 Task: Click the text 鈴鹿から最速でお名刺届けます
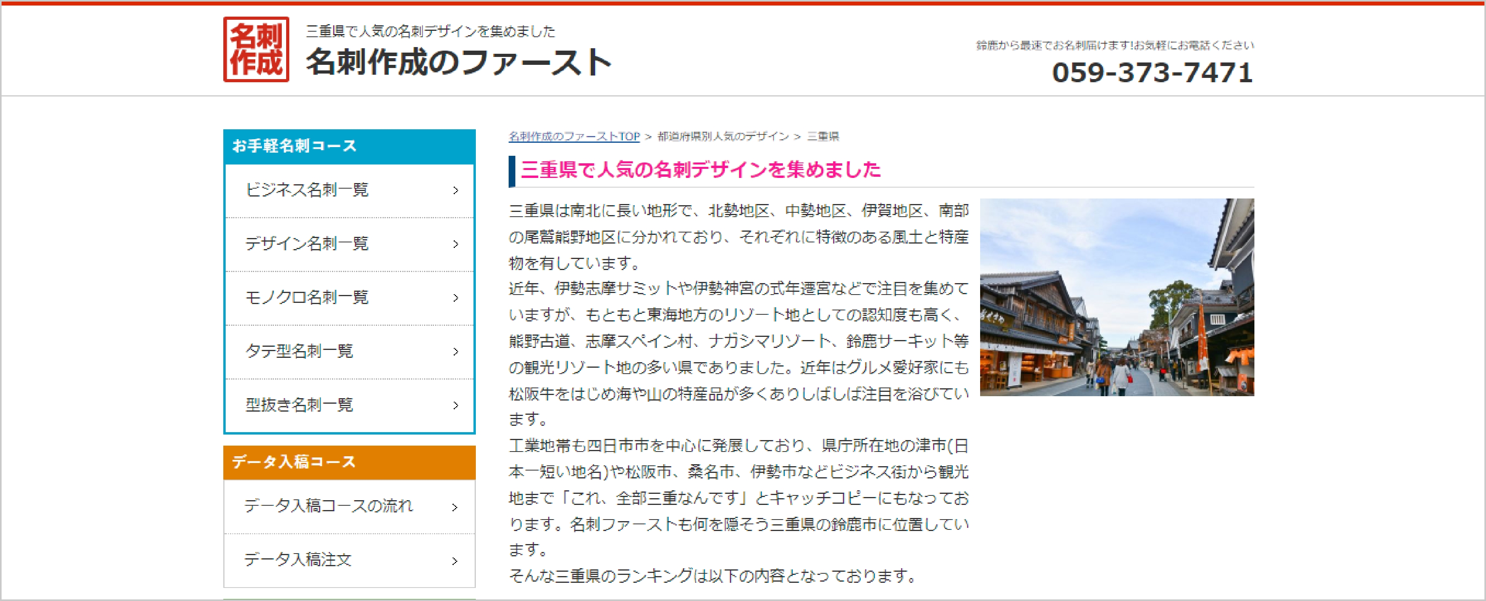coord(1054,45)
